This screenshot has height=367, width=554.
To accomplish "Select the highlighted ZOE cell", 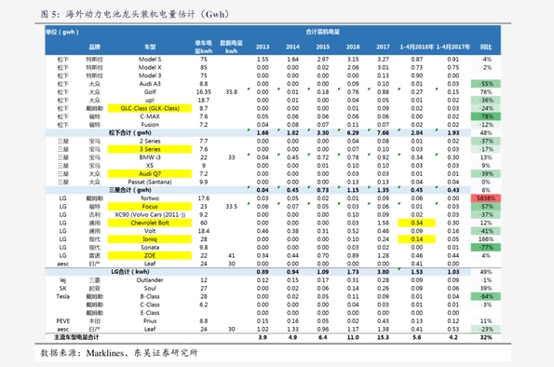I will pyautogui.click(x=150, y=255).
